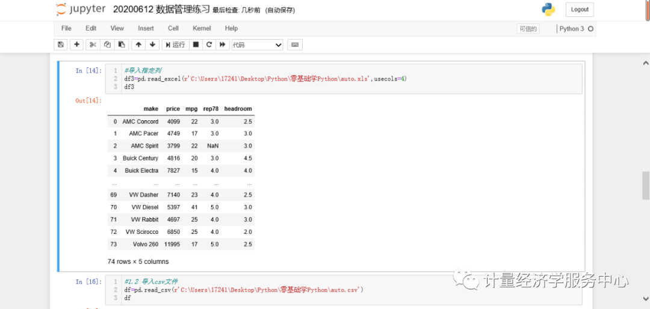This screenshot has width=650, height=309.
Task: Click the Python logo icon
Action: (x=548, y=10)
